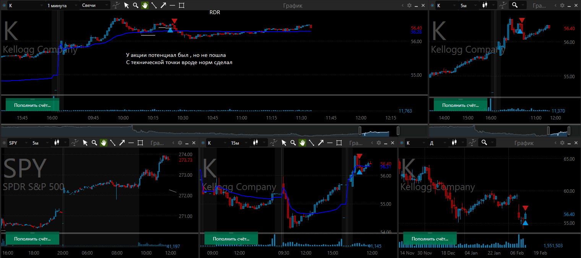Toggle the link radio of the 5м K chart
Viewport: 581px width, 258px height.
click(x=432, y=5)
